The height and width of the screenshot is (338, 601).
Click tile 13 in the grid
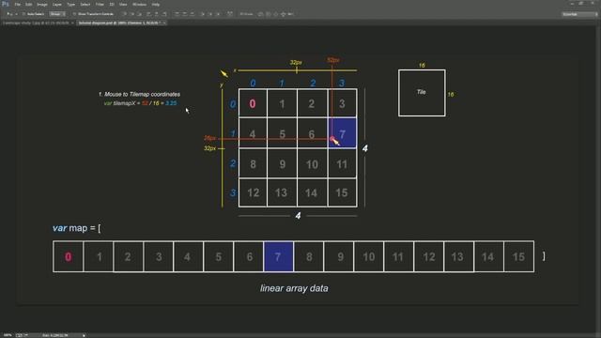(282, 192)
